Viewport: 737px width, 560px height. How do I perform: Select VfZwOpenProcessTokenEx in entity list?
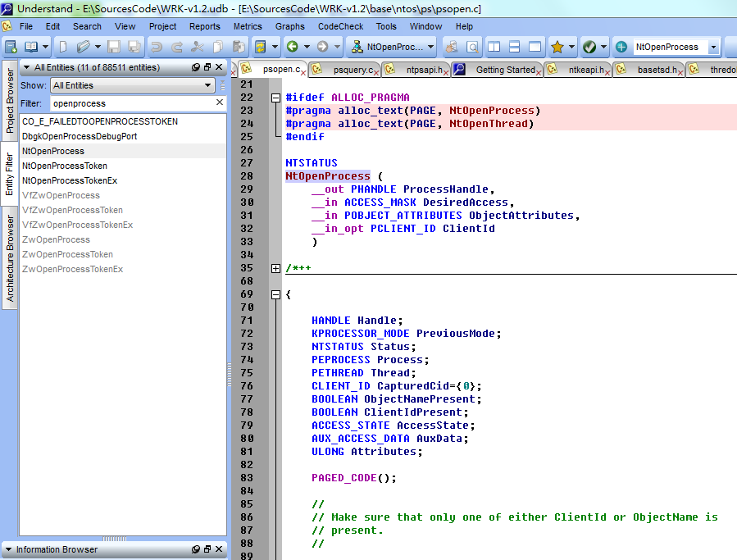[x=77, y=225]
